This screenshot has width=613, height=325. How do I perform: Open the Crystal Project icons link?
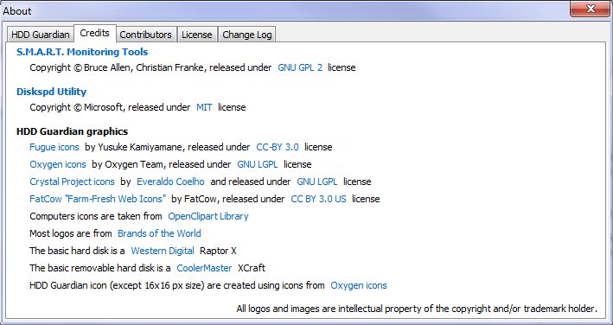click(72, 182)
